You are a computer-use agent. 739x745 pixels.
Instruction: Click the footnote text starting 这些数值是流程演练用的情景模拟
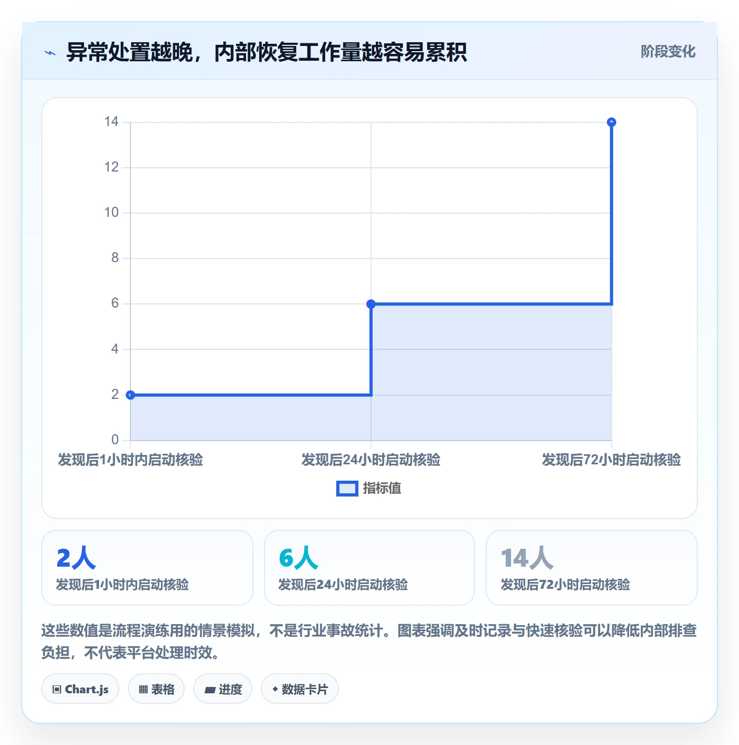(369, 642)
